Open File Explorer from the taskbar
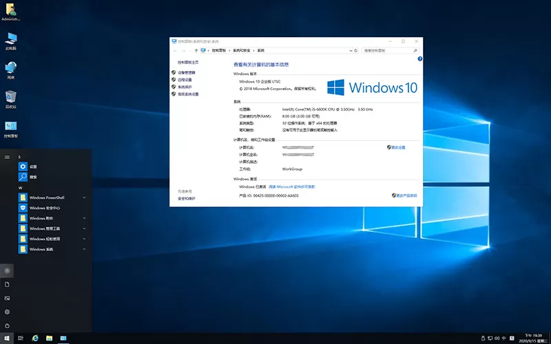The height and width of the screenshot is (344, 551). point(49,338)
